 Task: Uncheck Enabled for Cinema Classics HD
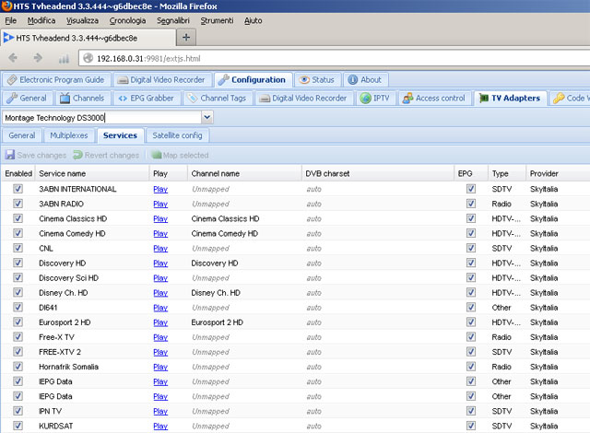[18, 218]
